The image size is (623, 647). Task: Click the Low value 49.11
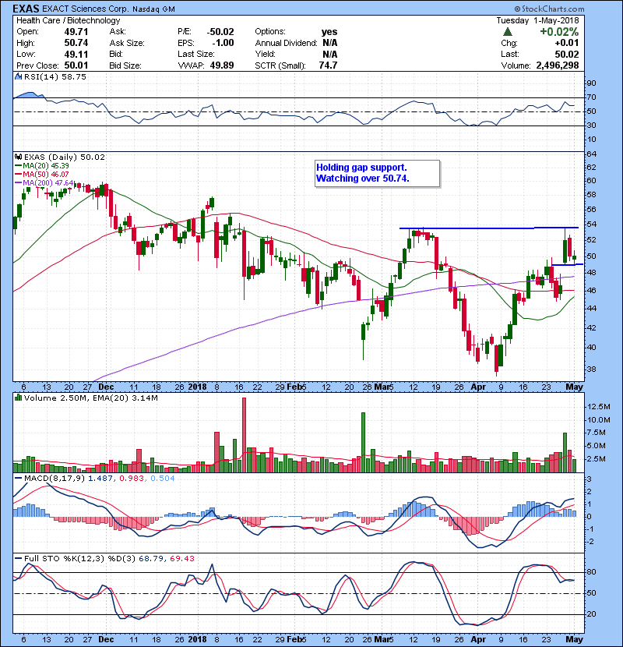tap(76, 54)
